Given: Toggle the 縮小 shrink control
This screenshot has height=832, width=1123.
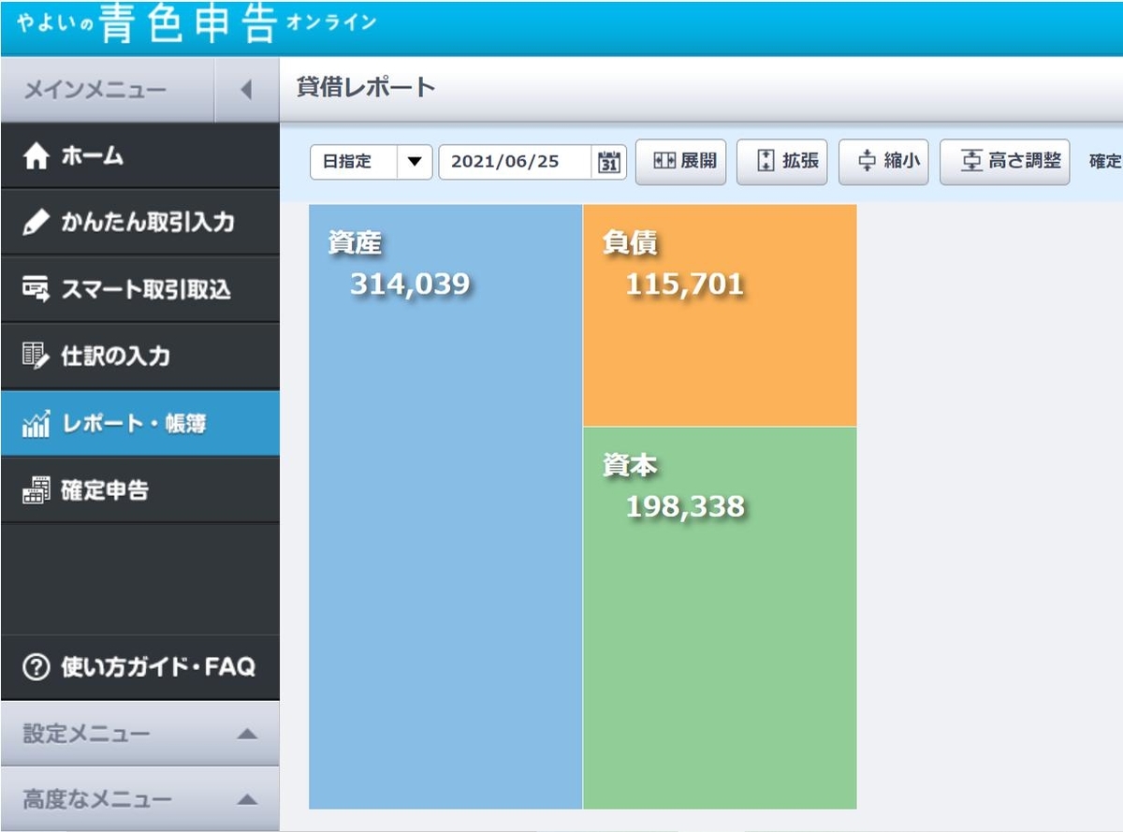Looking at the screenshot, I should point(882,161).
